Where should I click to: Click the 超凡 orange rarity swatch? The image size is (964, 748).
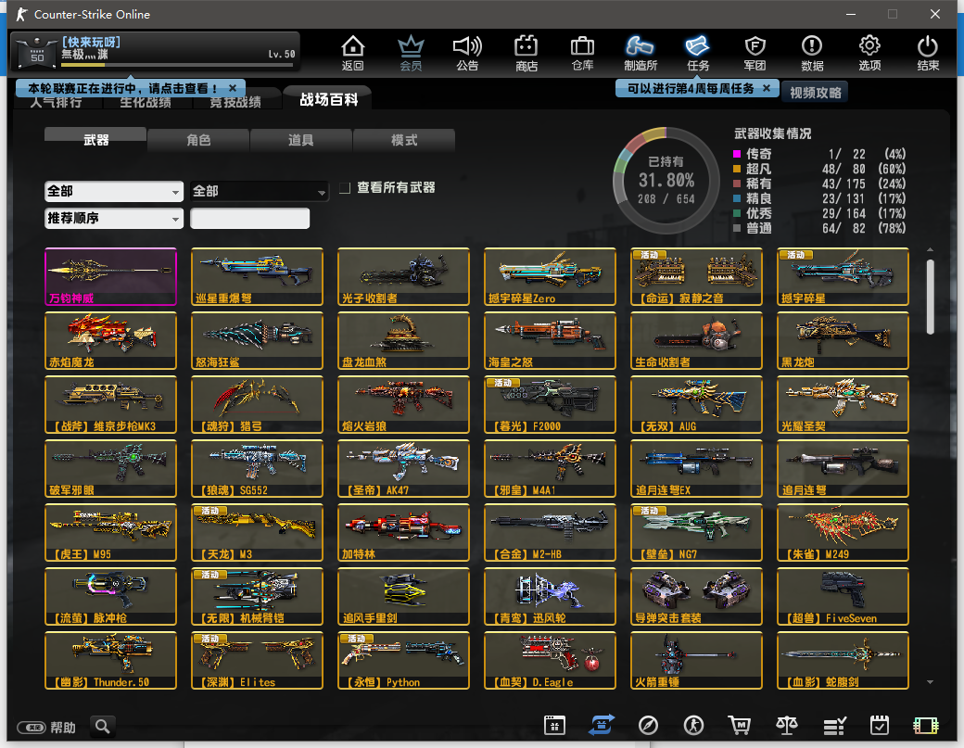point(737,169)
